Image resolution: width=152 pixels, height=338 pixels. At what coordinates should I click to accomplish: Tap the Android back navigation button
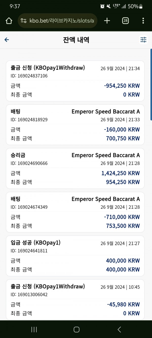pyautogui.click(x=119, y=329)
